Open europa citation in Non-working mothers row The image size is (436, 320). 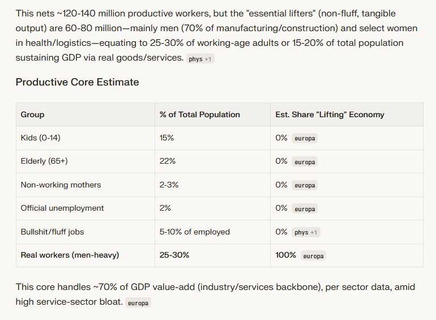pos(305,185)
